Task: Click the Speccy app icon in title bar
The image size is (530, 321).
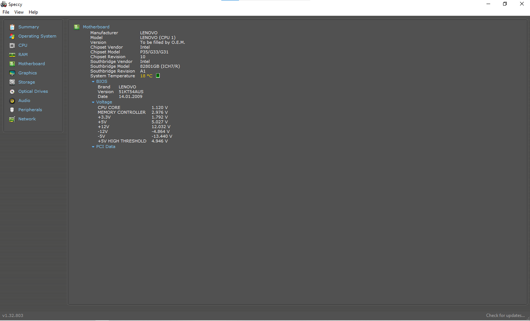Action: 4,4
